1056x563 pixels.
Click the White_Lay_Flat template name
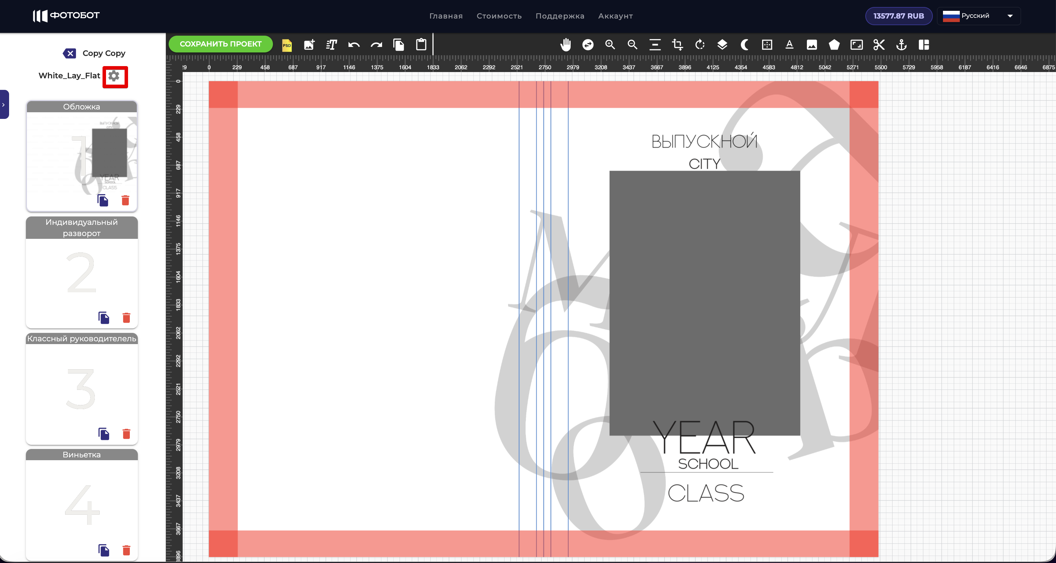coord(69,76)
